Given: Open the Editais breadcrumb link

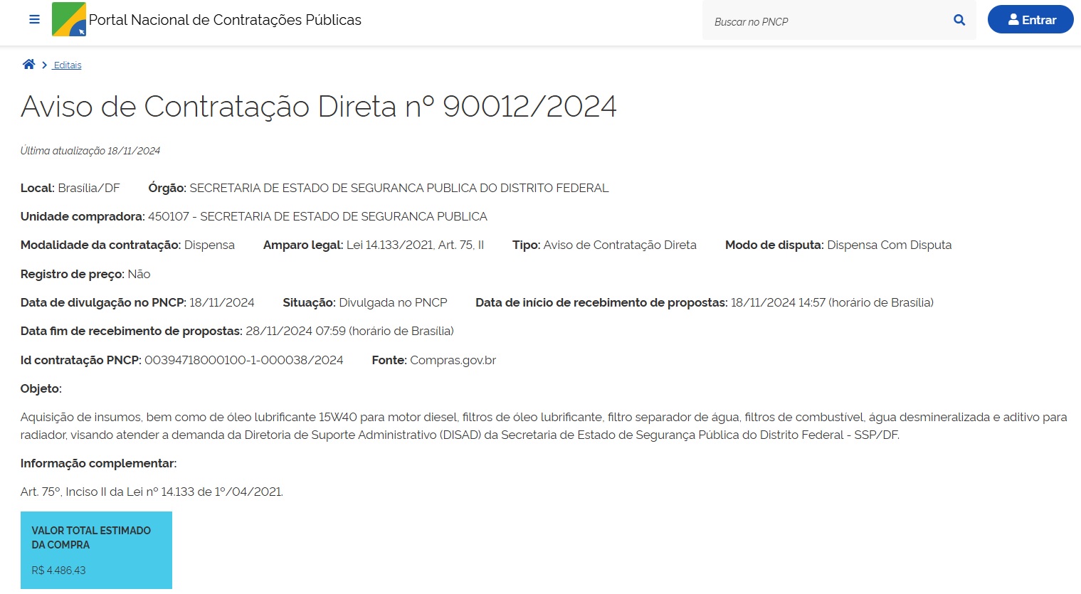Looking at the screenshot, I should (x=68, y=65).
